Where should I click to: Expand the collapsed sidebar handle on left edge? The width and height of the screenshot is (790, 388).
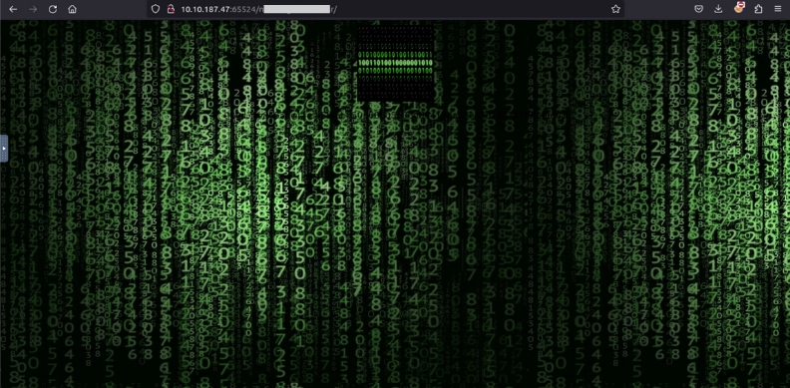(x=4, y=149)
